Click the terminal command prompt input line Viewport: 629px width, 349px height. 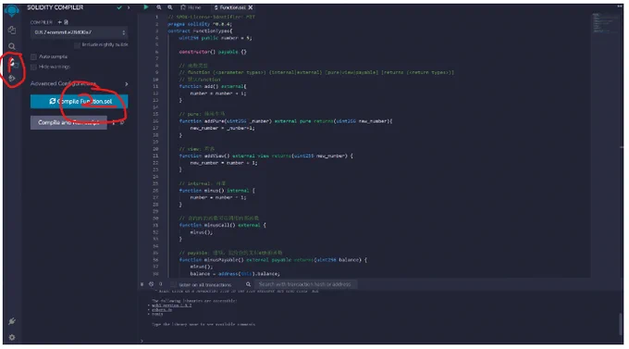click(379, 341)
